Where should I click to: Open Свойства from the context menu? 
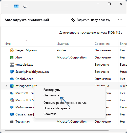pos(50,114)
